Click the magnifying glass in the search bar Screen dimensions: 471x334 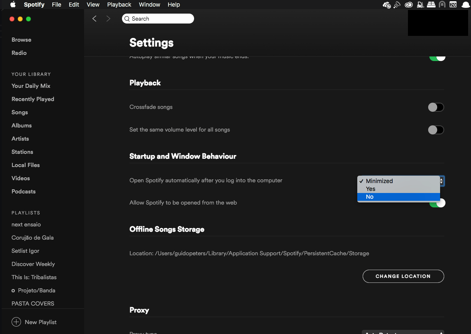[128, 19]
